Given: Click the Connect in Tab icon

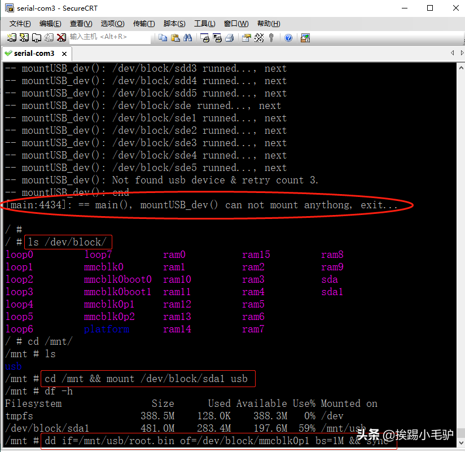Looking at the screenshot, I should pos(37,38).
